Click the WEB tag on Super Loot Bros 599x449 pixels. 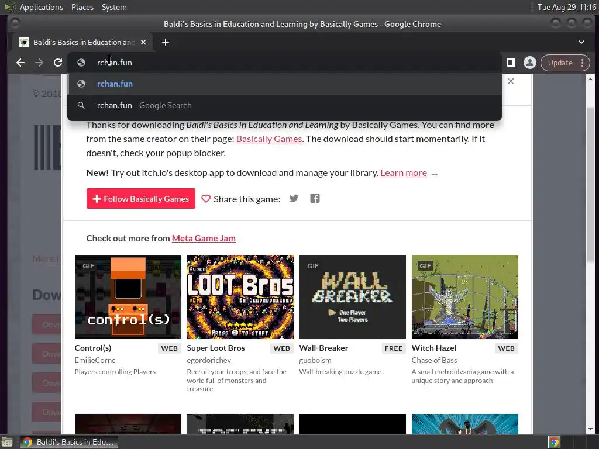(281, 348)
